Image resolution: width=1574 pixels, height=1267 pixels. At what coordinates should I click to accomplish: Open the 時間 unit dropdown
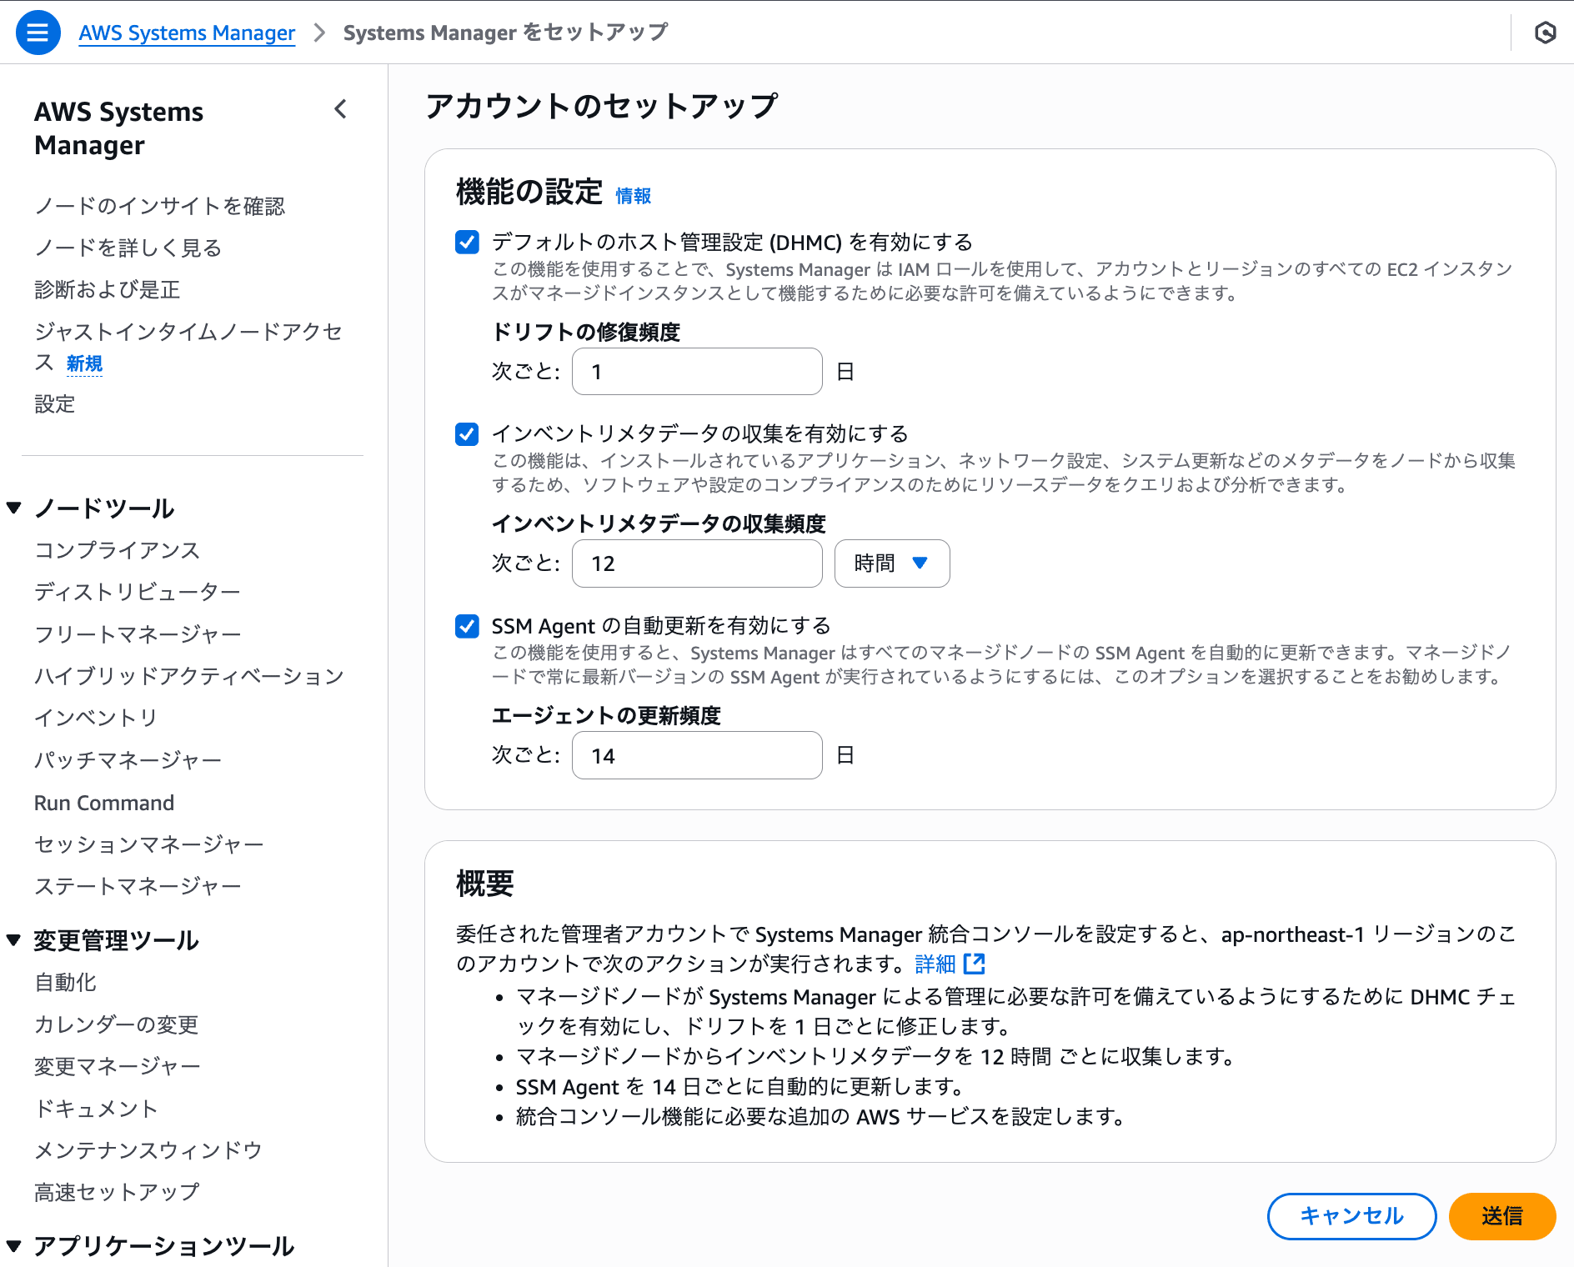(891, 563)
